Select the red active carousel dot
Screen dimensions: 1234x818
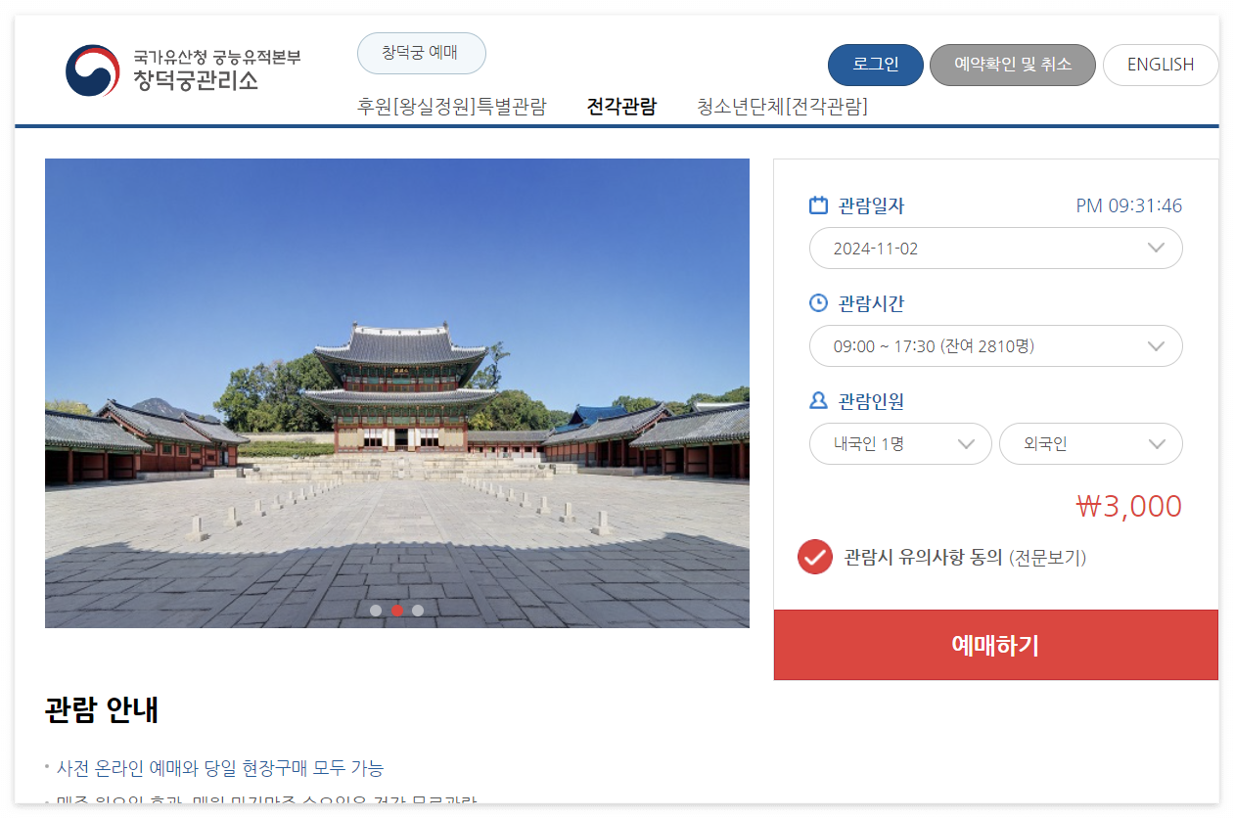tap(397, 611)
